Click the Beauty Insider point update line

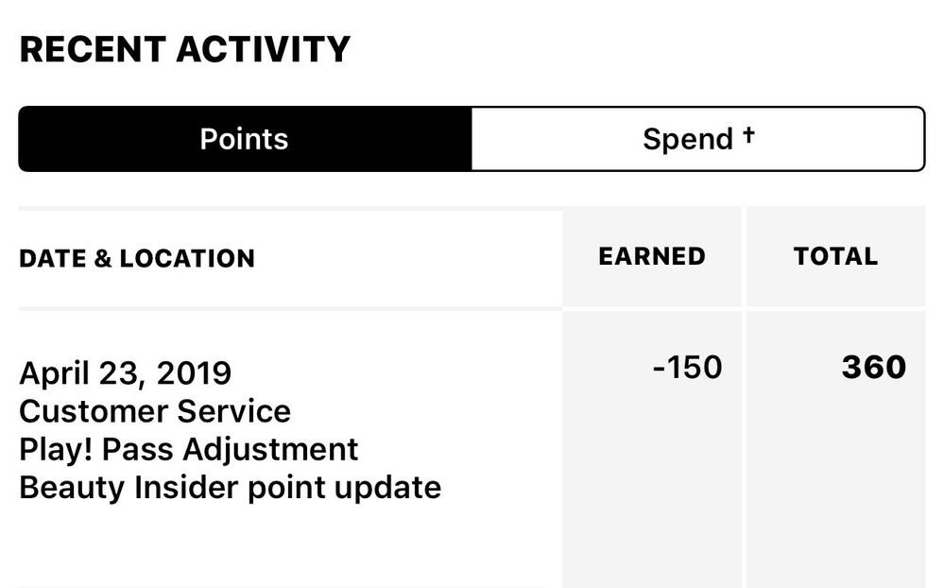pyautogui.click(x=230, y=487)
